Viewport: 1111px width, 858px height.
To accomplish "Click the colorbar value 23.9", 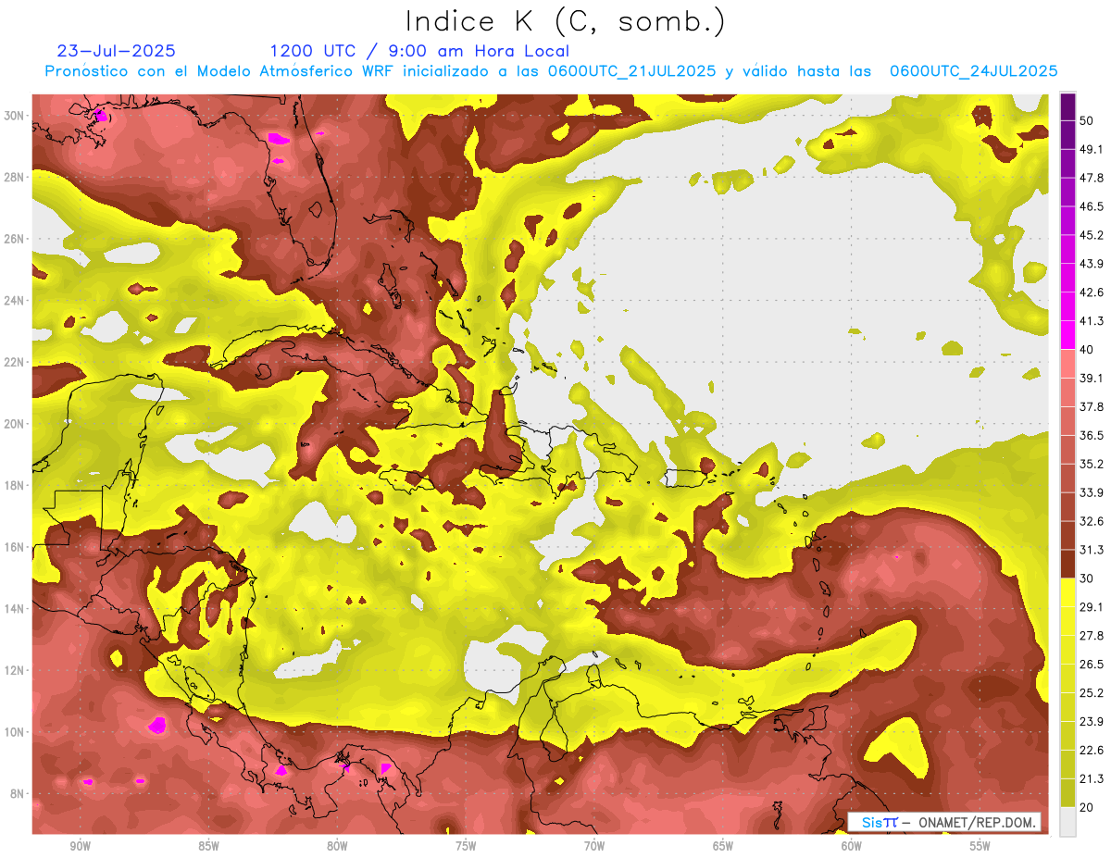I will (1091, 722).
